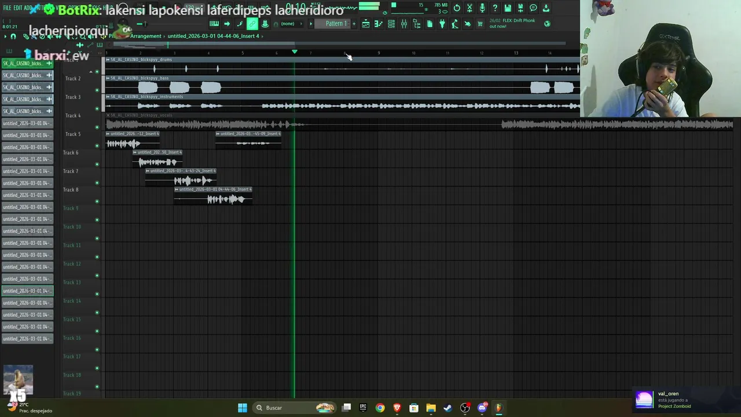
Task: Click the globe news icon
Action: tap(547, 24)
